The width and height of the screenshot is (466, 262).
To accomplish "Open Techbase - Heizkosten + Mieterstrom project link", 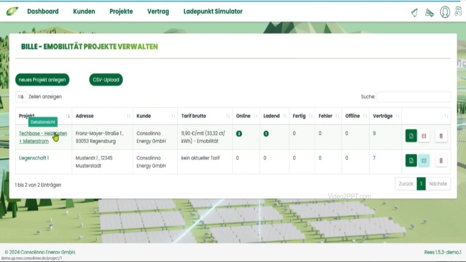I will point(43,137).
